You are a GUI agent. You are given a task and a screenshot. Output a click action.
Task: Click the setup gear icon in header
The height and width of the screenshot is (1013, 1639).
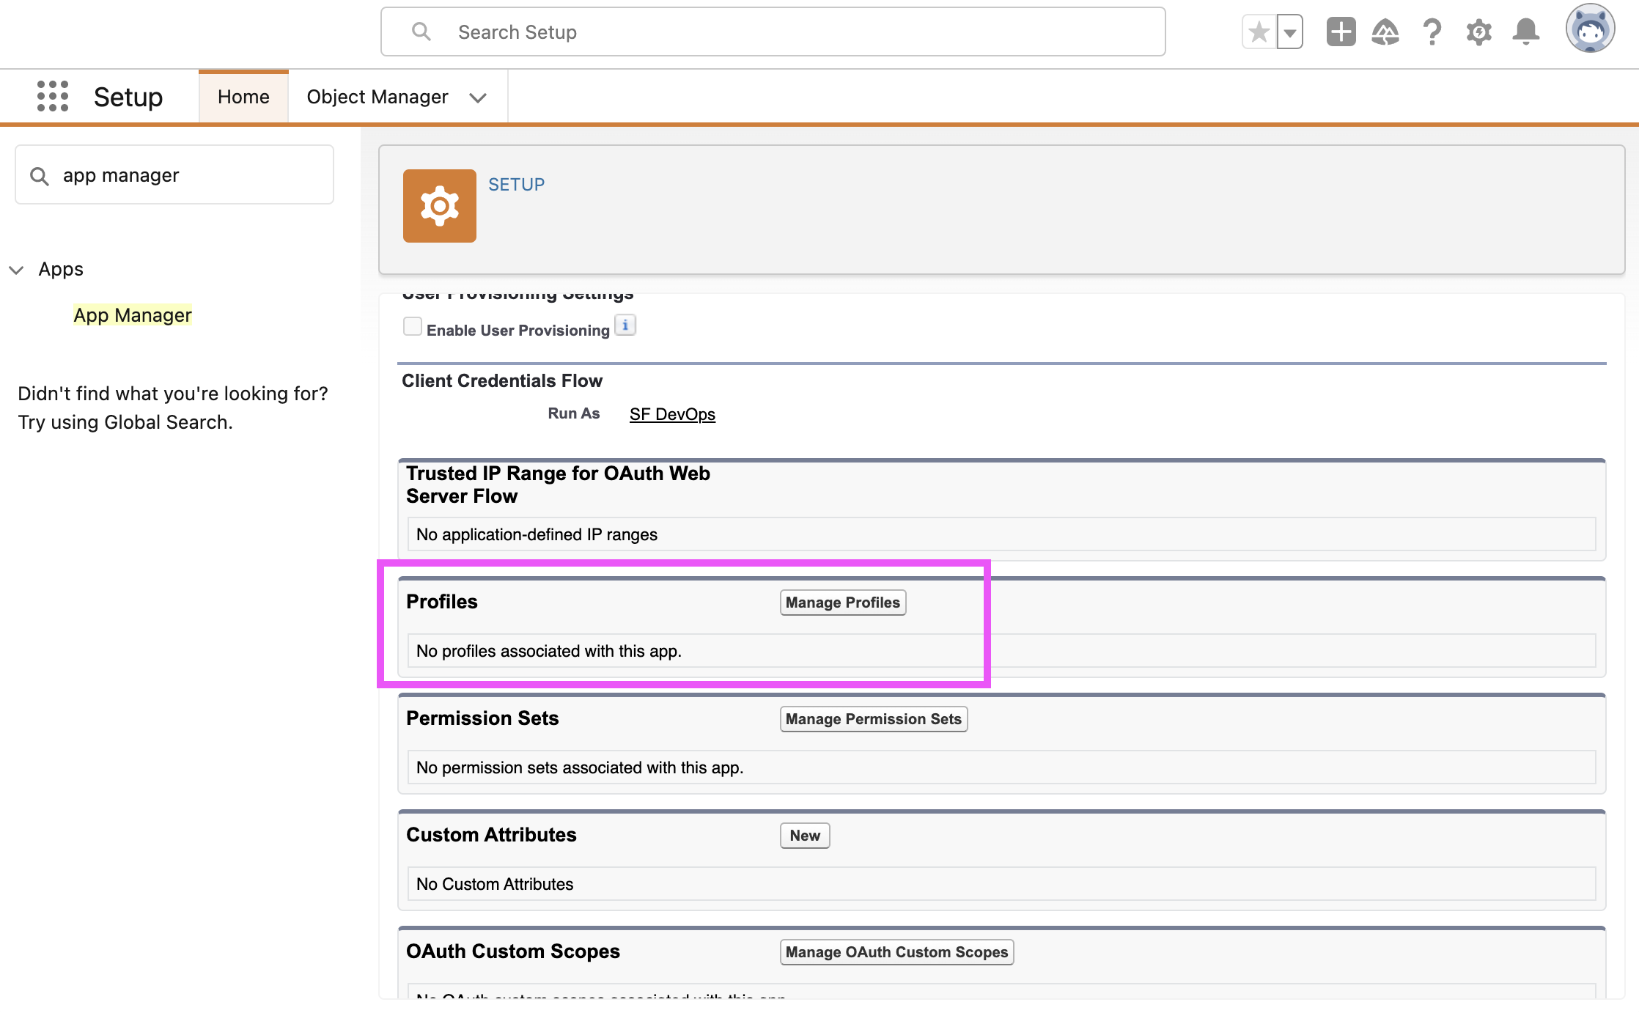[1478, 32]
